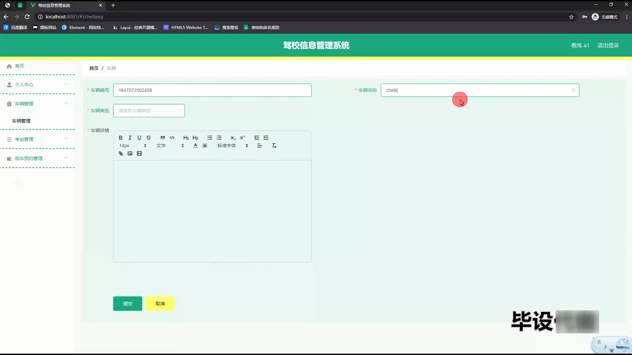Click into the 车辆编号 input field

tap(212, 90)
